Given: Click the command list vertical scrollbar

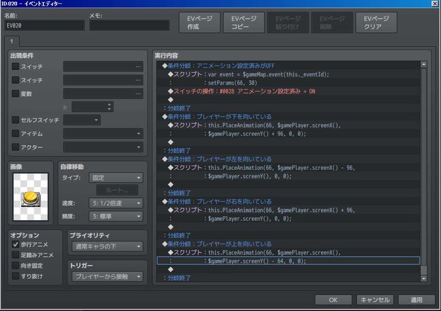Looking at the screenshot, I should pyautogui.click(x=424, y=171).
